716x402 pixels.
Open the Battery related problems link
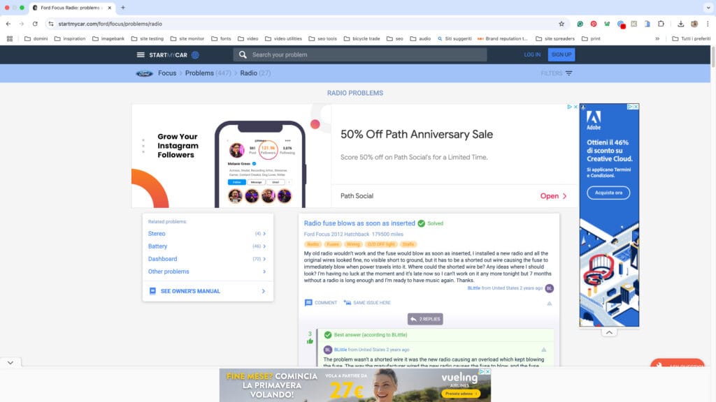pyautogui.click(x=158, y=246)
